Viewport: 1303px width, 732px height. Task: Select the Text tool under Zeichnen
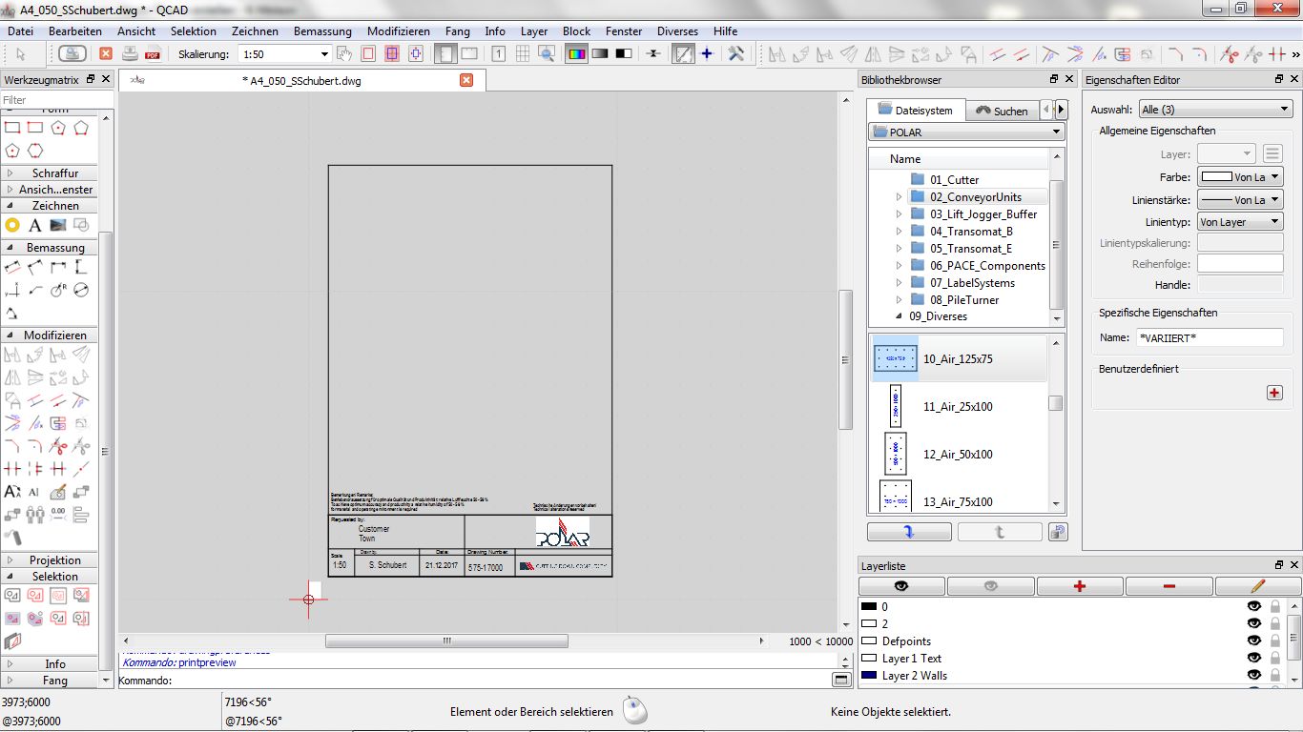coord(34,225)
